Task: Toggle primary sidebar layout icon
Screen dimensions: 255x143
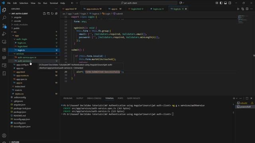Action: click(x=221, y=3)
